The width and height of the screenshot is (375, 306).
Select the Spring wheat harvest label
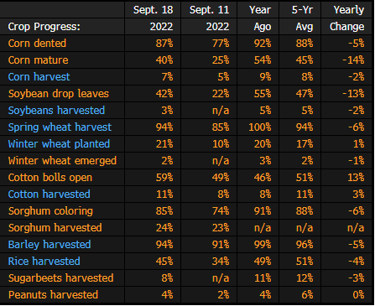click(60, 127)
